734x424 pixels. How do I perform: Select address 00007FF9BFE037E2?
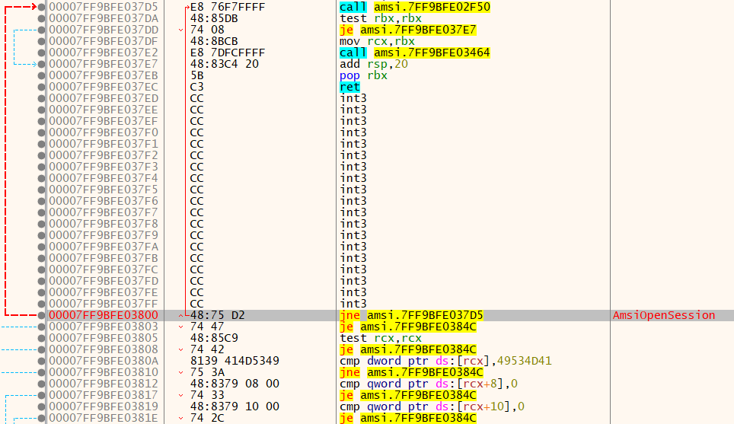click(104, 53)
